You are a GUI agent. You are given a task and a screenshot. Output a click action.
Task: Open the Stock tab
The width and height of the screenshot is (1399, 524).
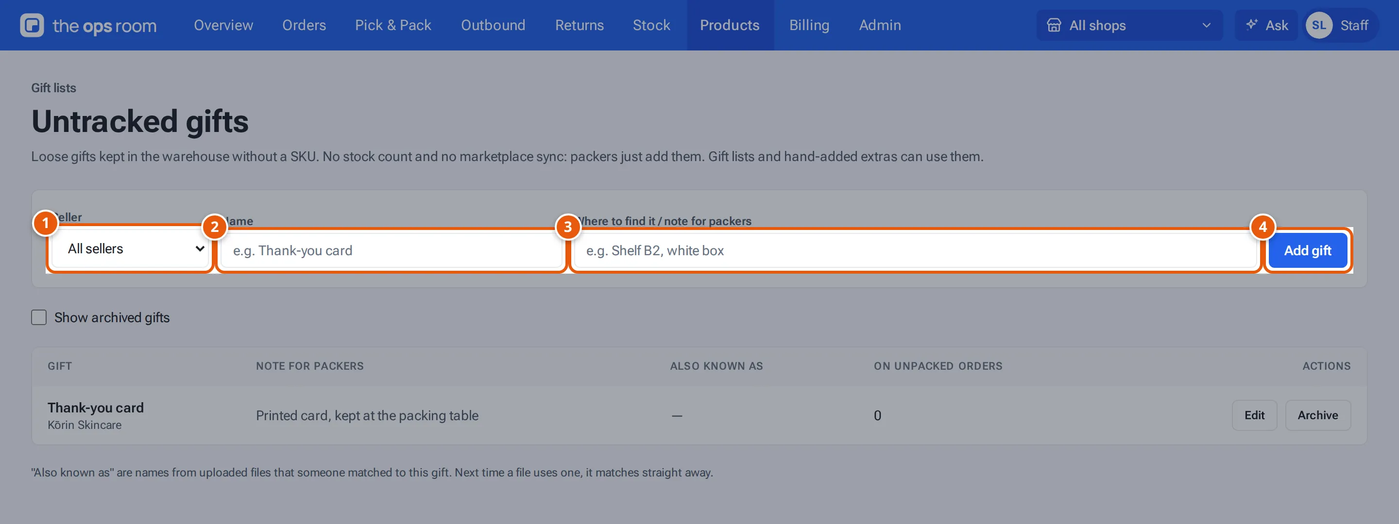pos(651,25)
